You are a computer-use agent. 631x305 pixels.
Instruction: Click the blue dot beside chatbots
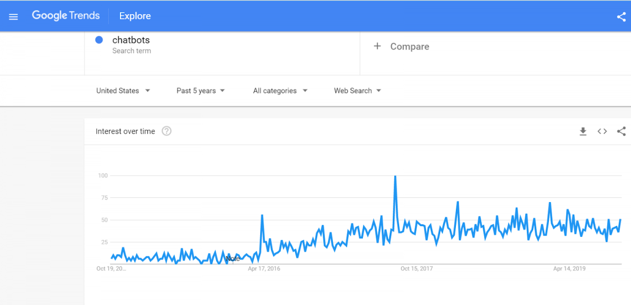pos(99,40)
